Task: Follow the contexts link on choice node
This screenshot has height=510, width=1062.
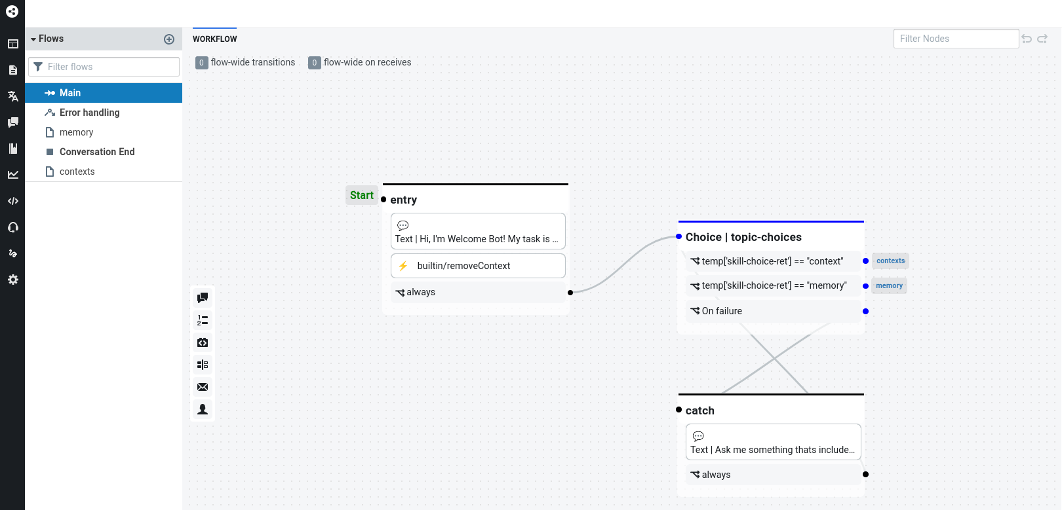Action: [x=890, y=261]
